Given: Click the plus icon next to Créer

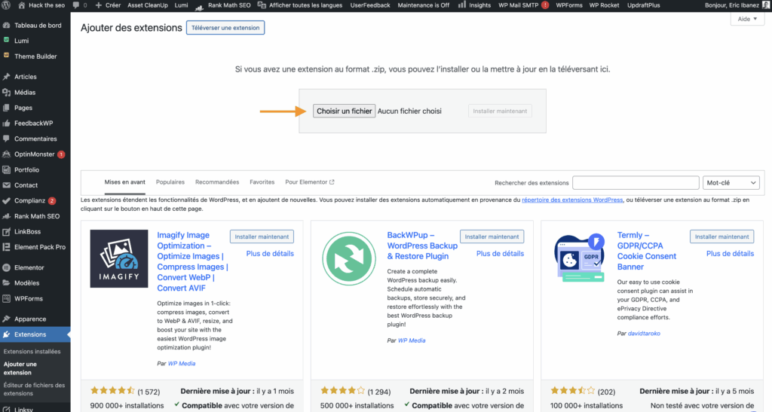Looking at the screenshot, I should click(99, 5).
